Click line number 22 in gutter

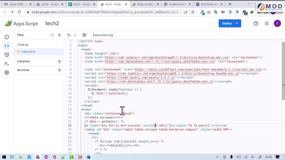pos(69,125)
